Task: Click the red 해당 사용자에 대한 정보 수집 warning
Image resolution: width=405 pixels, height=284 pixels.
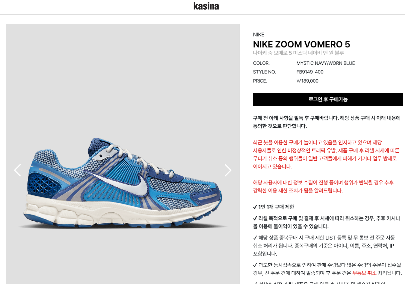Action: 323,186
